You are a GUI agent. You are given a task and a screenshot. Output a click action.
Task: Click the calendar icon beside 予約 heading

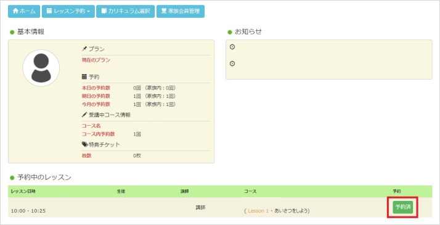84,76
